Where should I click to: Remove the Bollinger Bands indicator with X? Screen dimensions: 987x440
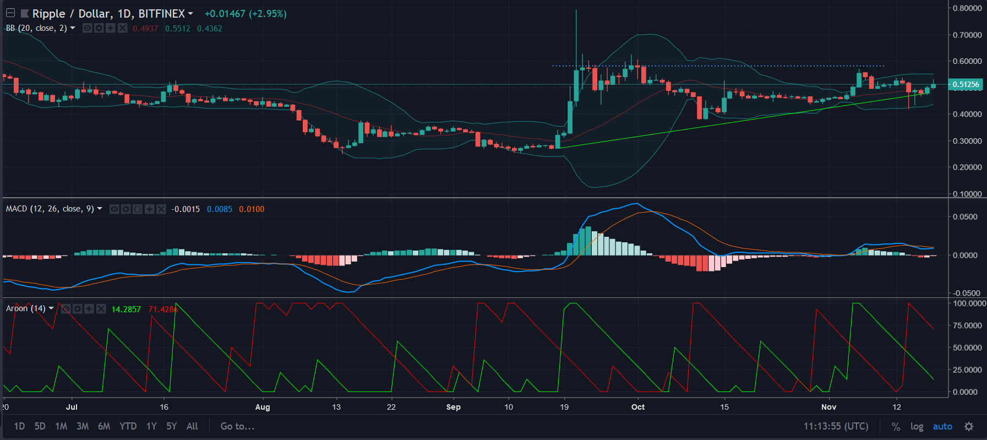pos(122,28)
